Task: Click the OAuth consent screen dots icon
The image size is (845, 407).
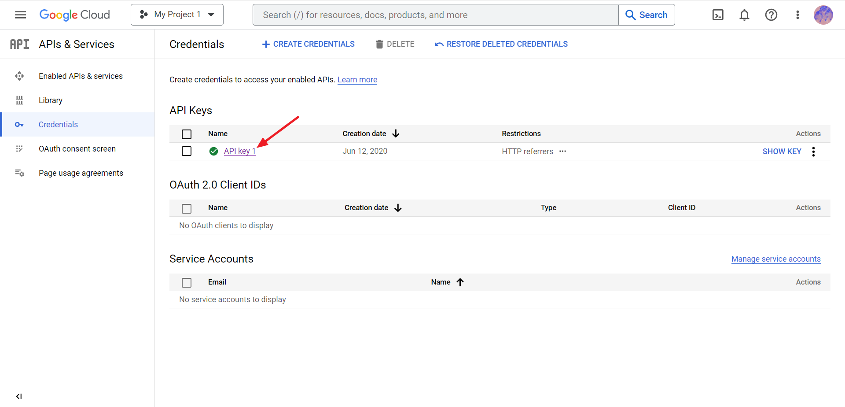Action: tap(19, 149)
